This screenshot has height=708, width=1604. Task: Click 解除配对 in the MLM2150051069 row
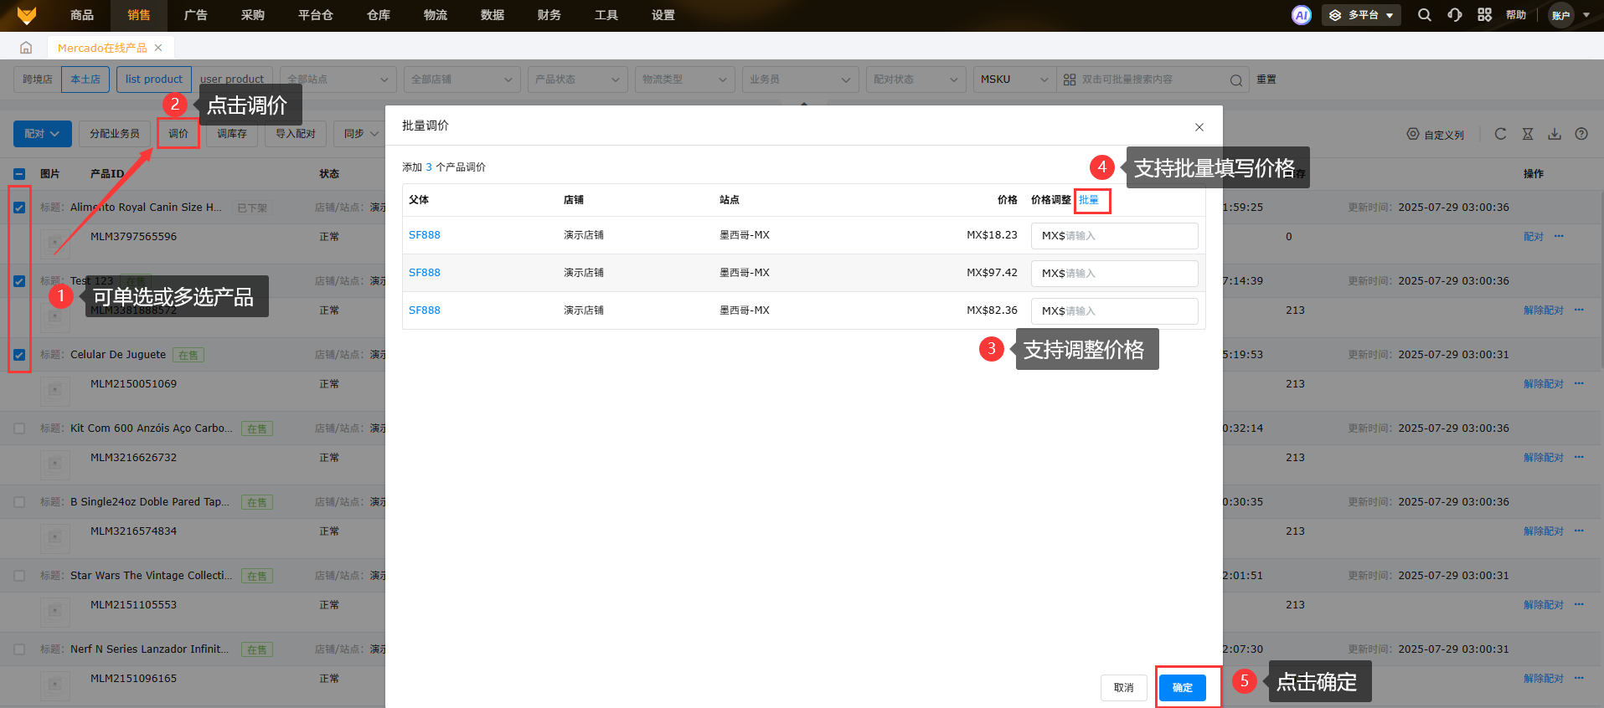pos(1544,384)
